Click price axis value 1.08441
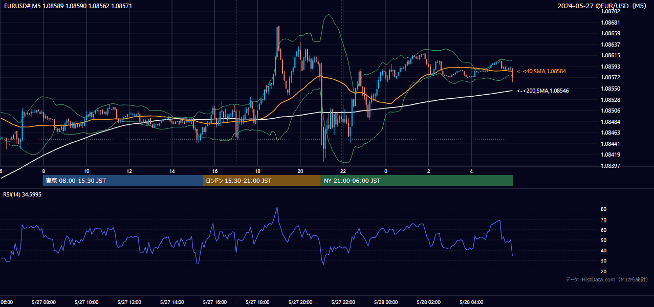The width and height of the screenshot is (654, 307). tap(610, 144)
